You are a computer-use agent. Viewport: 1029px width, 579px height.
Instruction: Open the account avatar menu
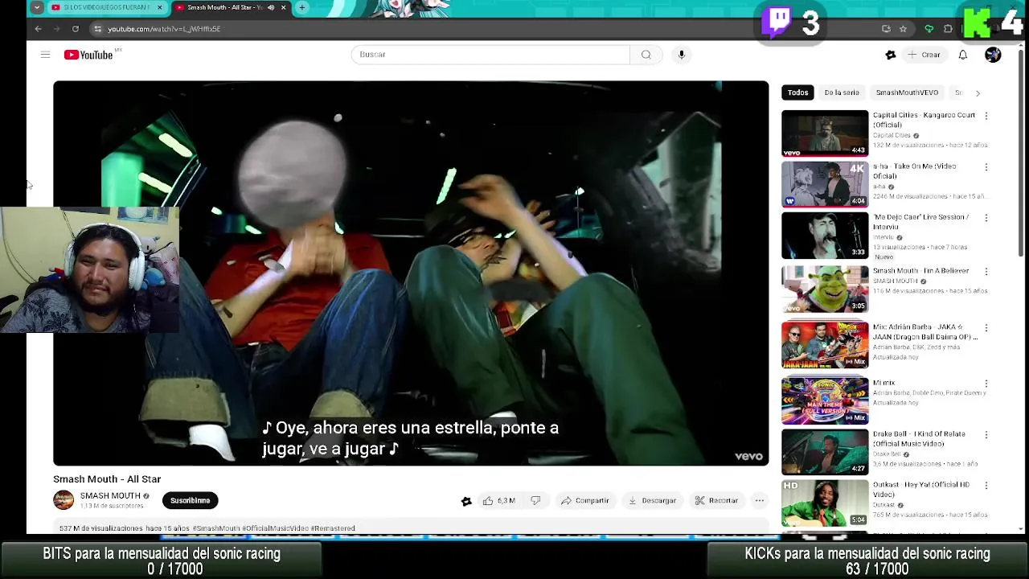993,55
